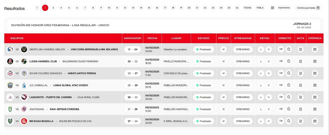Screen dimensions: 329x135
Task: Open acta document for Anaitasuna vs Rahi-Sepisur match
Action: click(300, 109)
